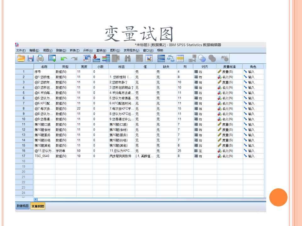Click the Split file icon
The width and height of the screenshot is (302, 226).
(x=161, y=58)
